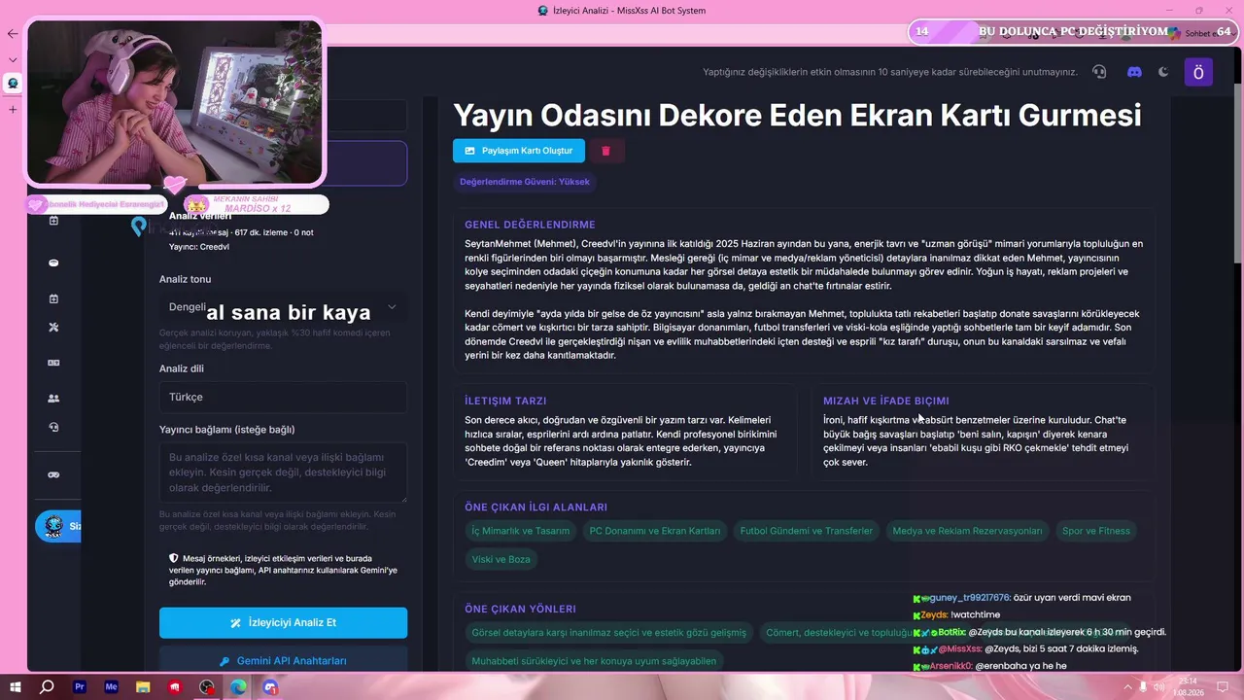Open the Analiz tonu dropdown
Image resolution: width=1244 pixels, height=700 pixels.
(283, 307)
